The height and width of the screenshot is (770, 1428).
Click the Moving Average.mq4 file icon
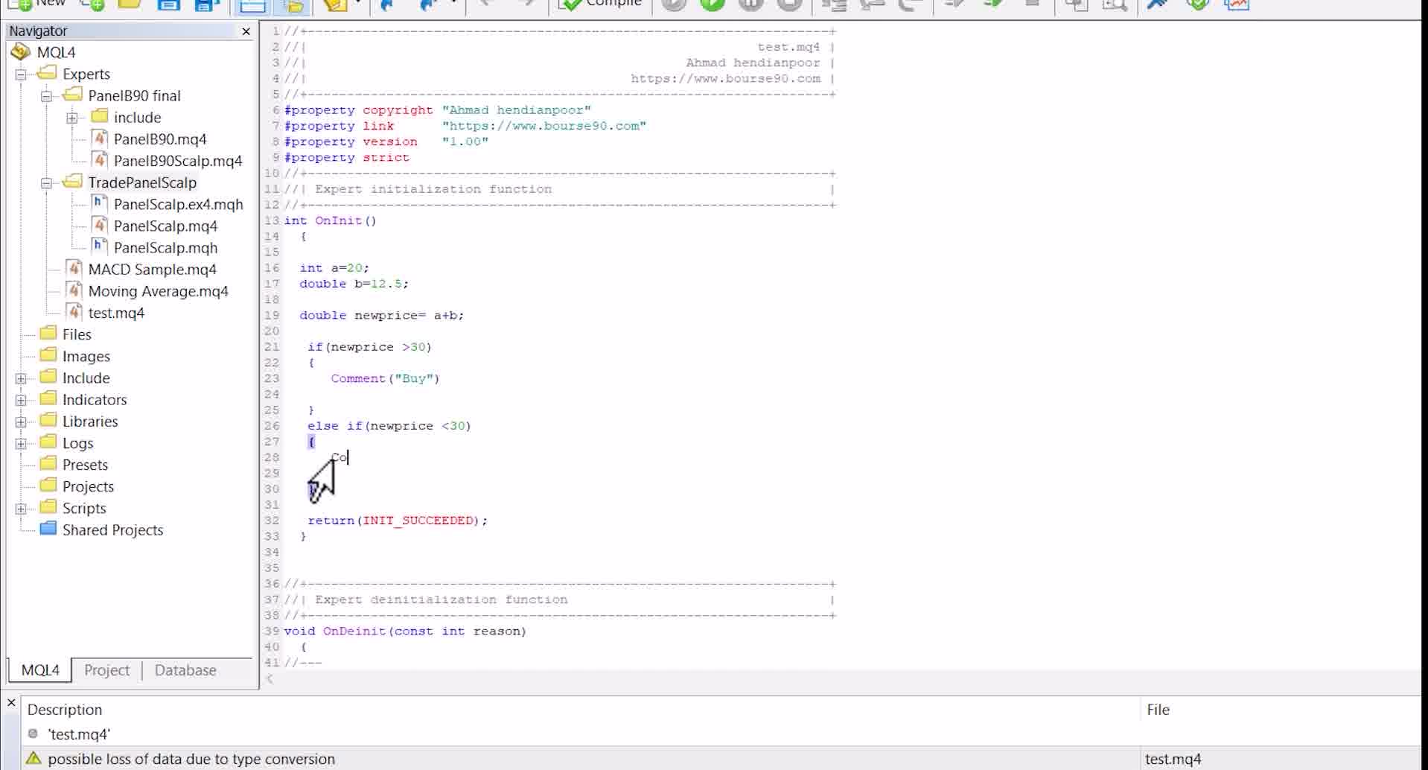pyautogui.click(x=74, y=290)
